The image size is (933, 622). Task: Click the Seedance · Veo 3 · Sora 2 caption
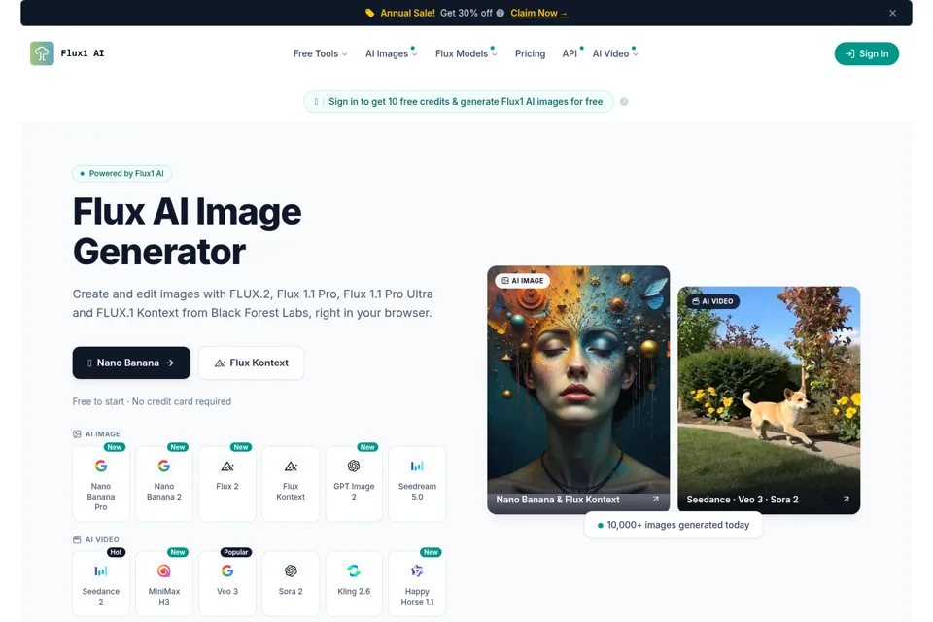click(743, 500)
